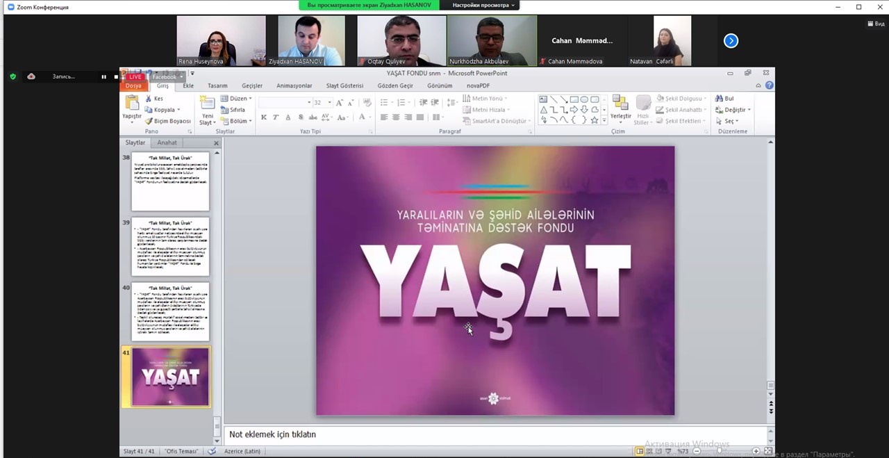Switch to Tasarım ribbon tab

(217, 85)
